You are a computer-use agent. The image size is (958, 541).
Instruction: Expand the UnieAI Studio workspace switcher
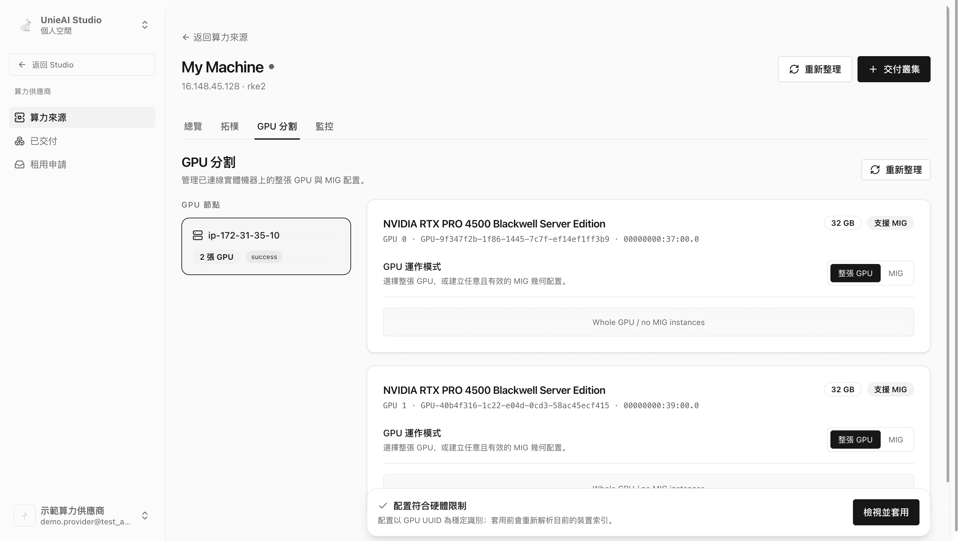[145, 25]
